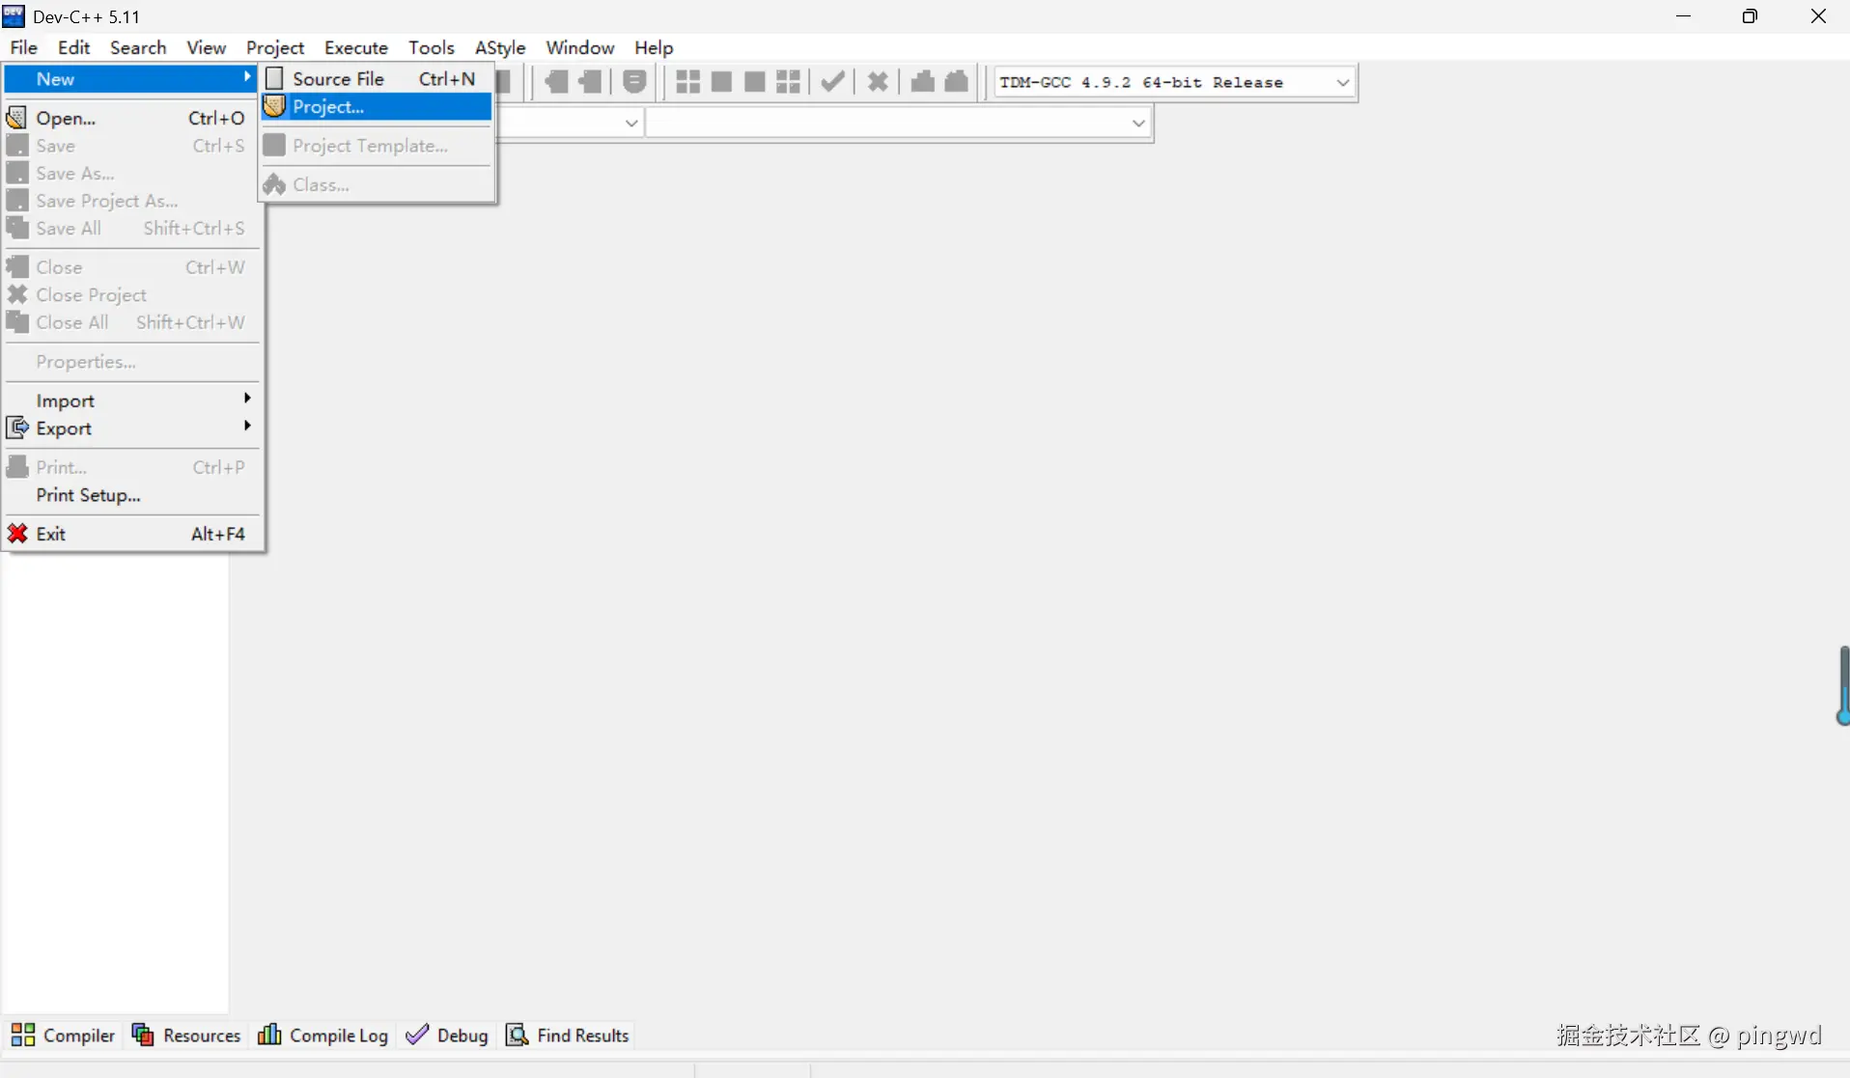
Task: Switch to the Compile Log tab
Action: (323, 1036)
